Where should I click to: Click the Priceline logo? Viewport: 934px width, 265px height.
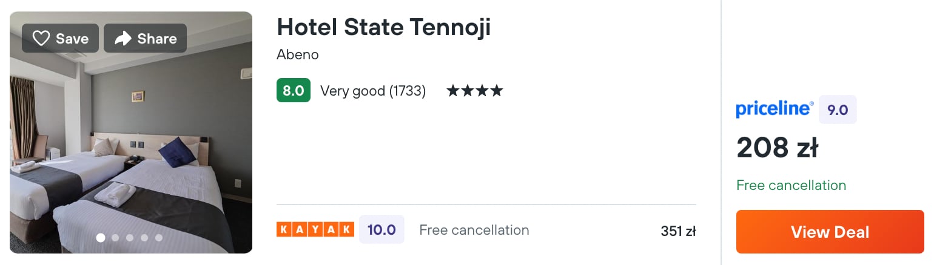coord(774,109)
